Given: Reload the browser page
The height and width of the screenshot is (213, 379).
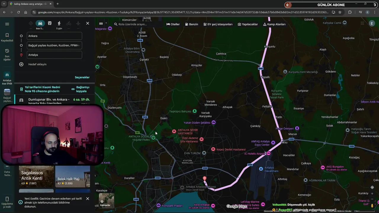Looking at the screenshot, I should coord(18,12).
